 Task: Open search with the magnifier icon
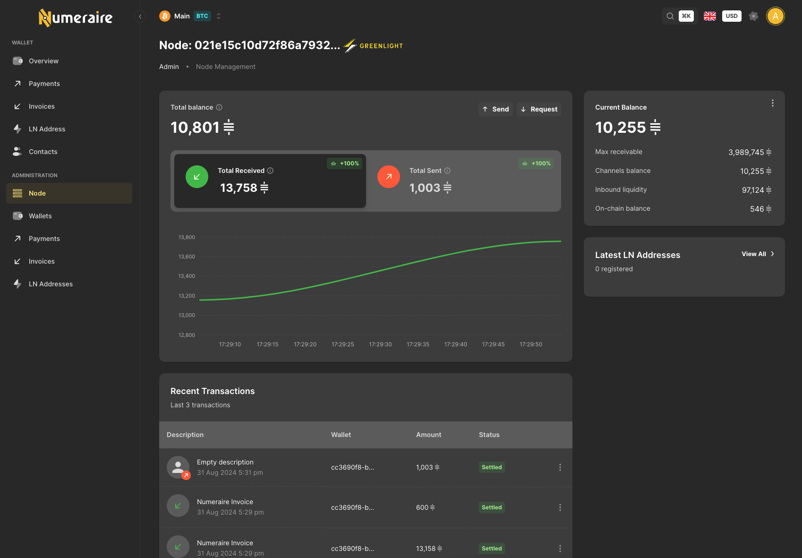tap(670, 16)
